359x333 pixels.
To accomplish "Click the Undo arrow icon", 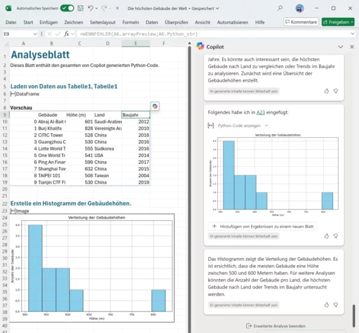I will point(90,8).
